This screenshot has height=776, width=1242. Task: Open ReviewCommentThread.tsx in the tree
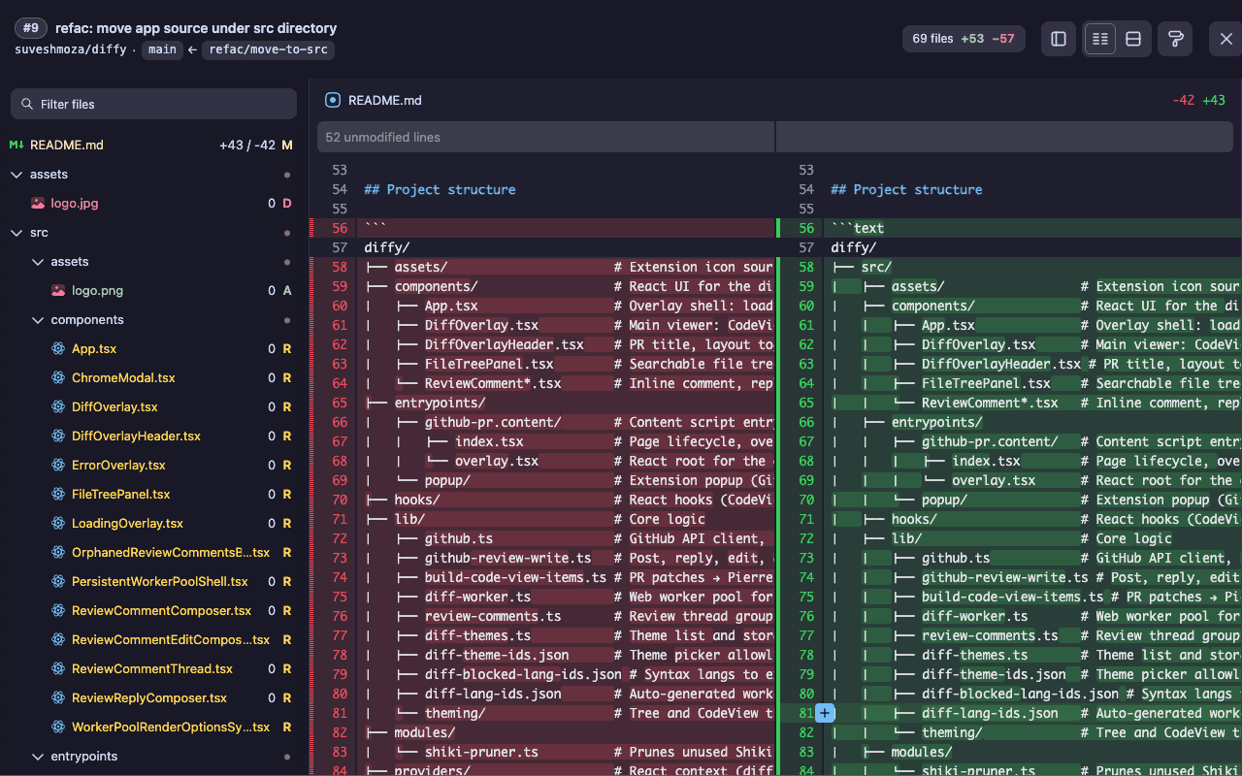[x=153, y=668]
